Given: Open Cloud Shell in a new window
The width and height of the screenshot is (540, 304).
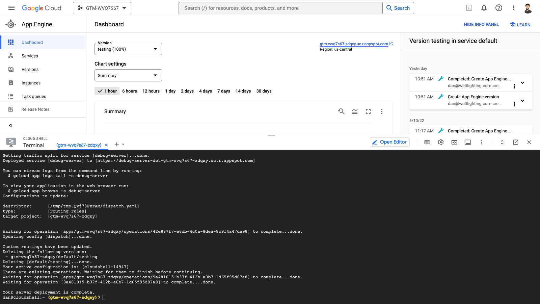Looking at the screenshot, I should point(516,142).
